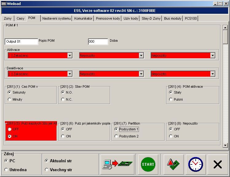Click the Popis PGM text field
The image size is (230, 177).
(21, 41)
